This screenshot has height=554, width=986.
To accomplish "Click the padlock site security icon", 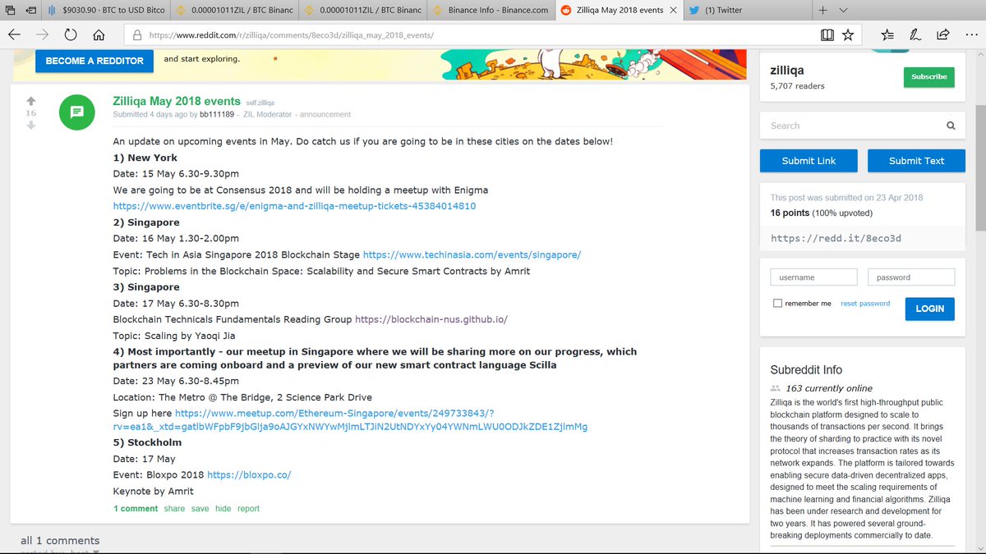I will click(136, 36).
